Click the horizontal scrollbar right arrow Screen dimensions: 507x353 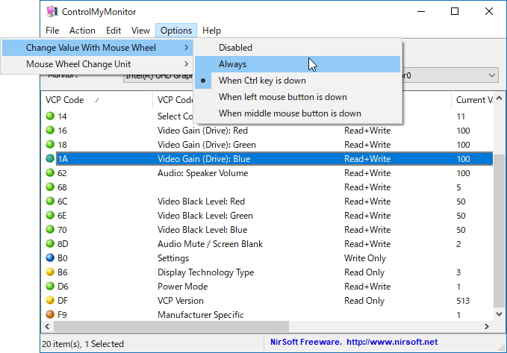pos(487,326)
